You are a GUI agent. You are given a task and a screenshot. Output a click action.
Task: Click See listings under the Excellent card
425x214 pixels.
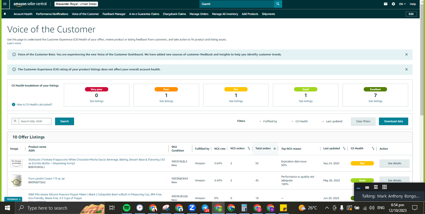(375, 101)
